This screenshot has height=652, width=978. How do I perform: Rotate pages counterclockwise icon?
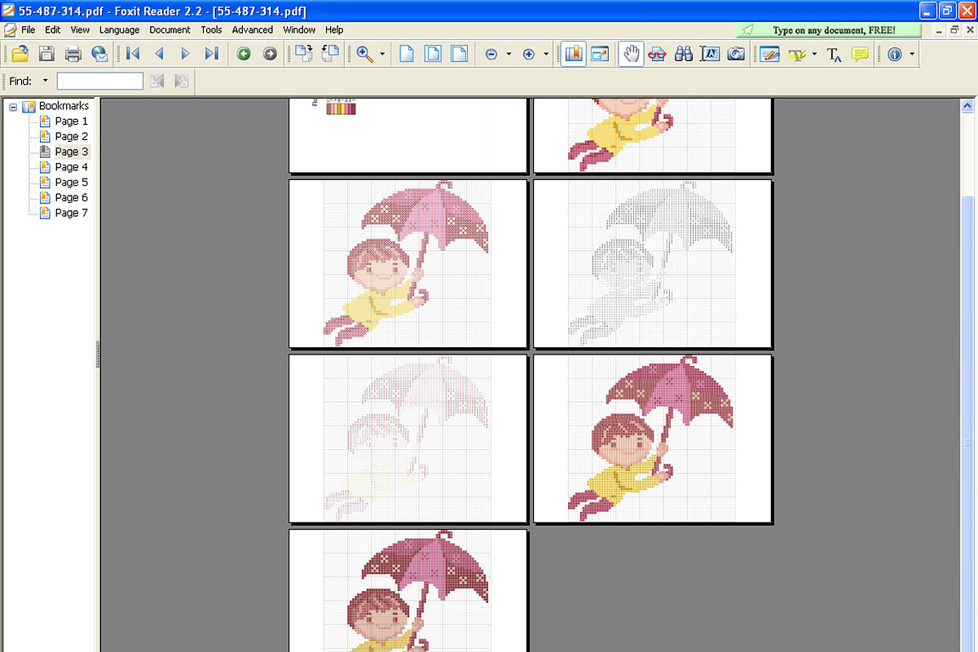tap(330, 54)
